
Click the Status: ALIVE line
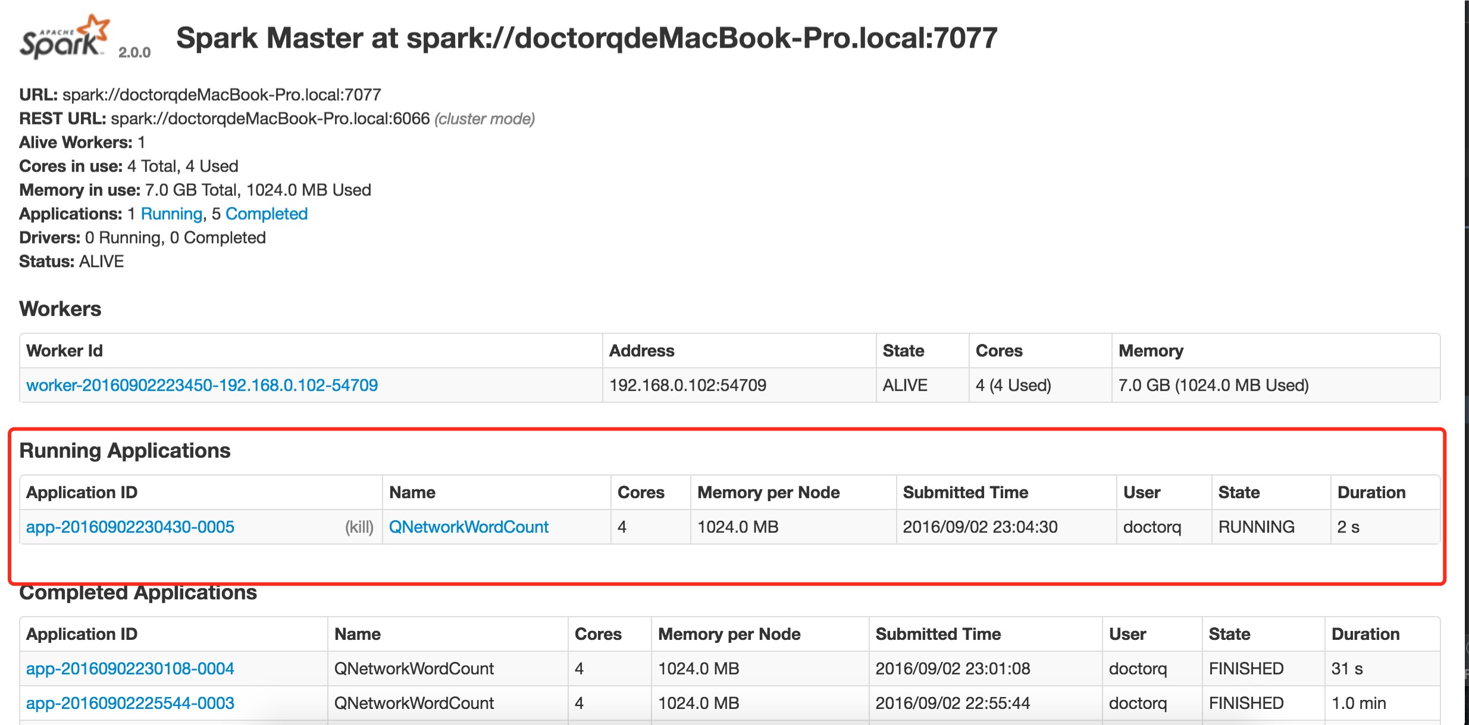pyautogui.click(x=71, y=261)
